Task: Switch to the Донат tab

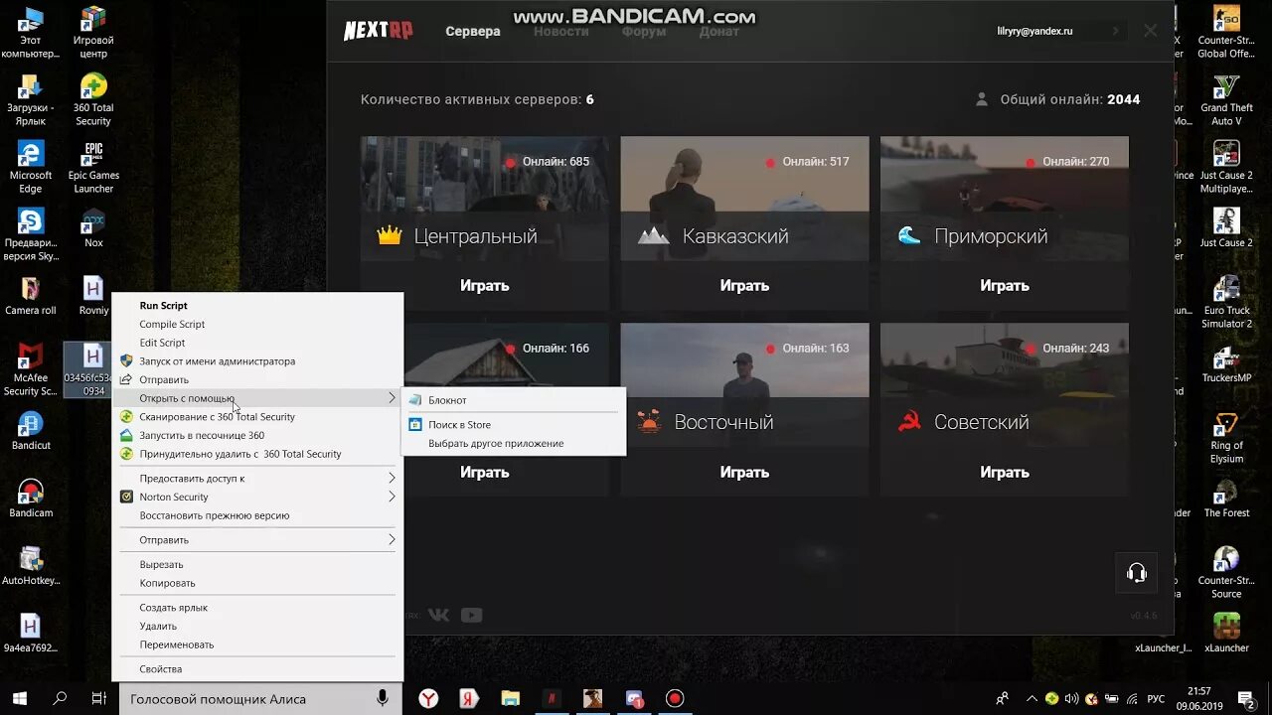Action: (x=719, y=31)
